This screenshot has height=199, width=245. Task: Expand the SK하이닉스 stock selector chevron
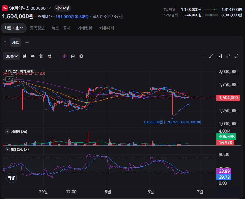[x=49, y=8]
